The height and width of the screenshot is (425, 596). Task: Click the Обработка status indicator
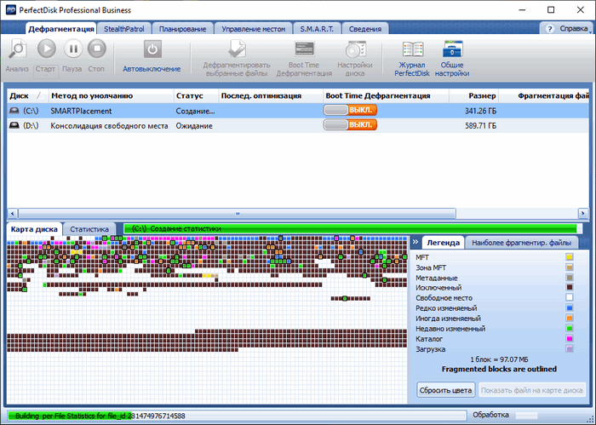pyautogui.click(x=490, y=415)
